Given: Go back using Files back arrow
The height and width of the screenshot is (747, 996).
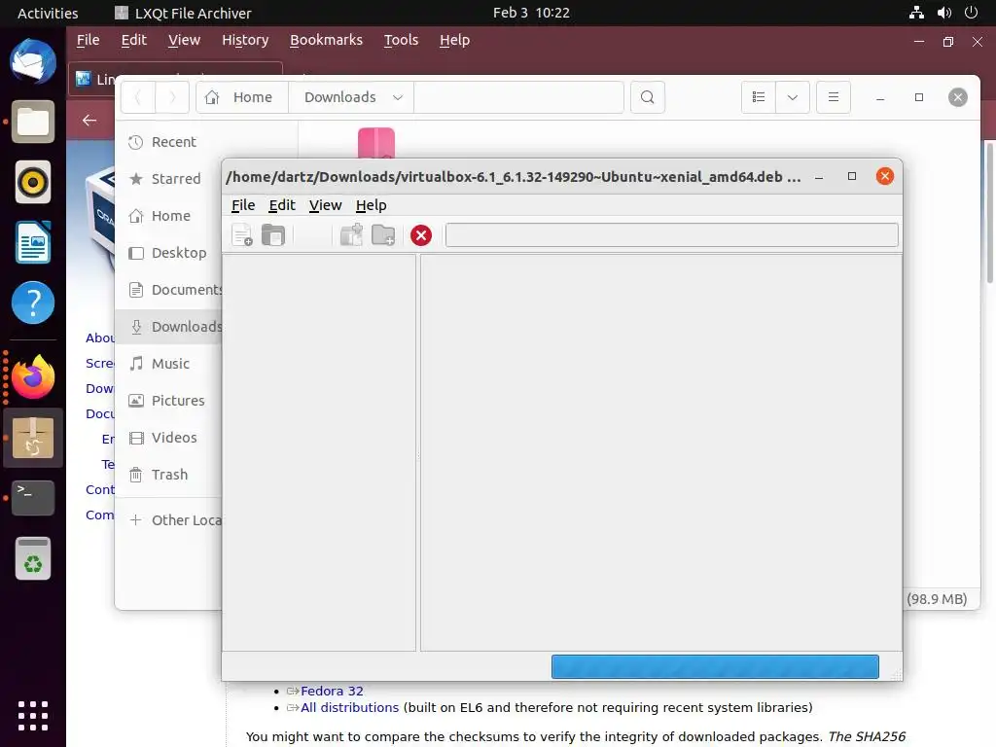Looking at the screenshot, I should pos(138,97).
